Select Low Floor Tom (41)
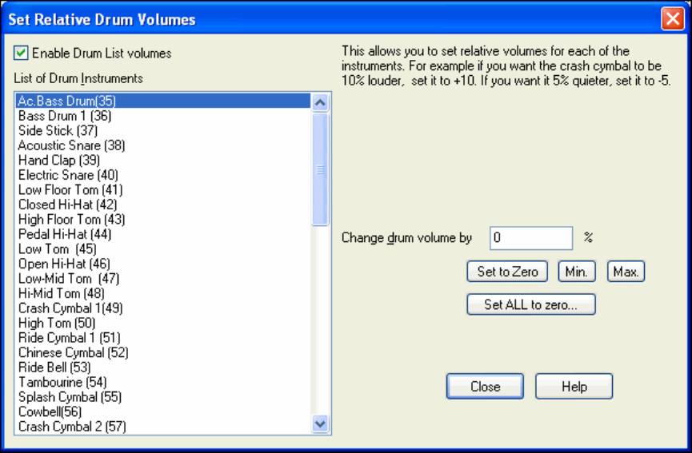The image size is (692, 453). tap(163, 190)
